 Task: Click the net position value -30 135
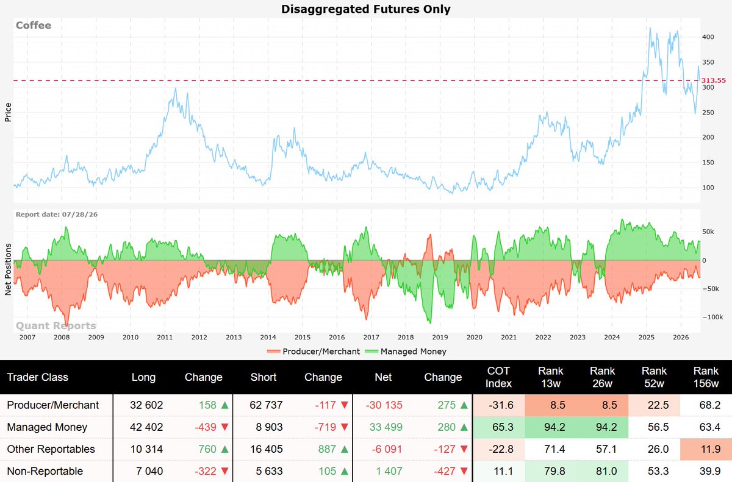[x=383, y=405]
